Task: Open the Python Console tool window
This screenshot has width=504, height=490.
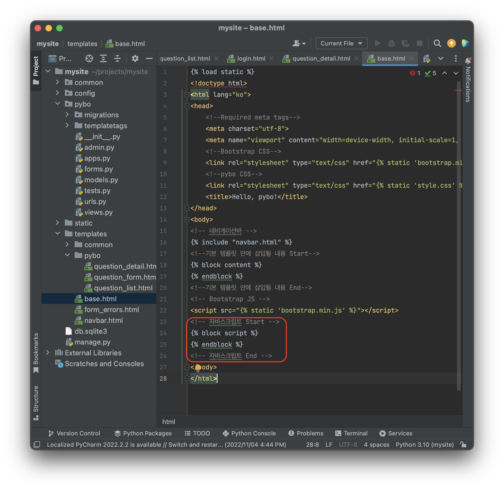Action: pyautogui.click(x=249, y=433)
